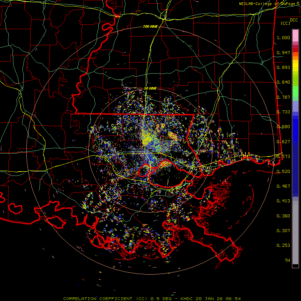301x301 pixels.
Task: Click the 0.627 legend value
Action: pos(283,142)
